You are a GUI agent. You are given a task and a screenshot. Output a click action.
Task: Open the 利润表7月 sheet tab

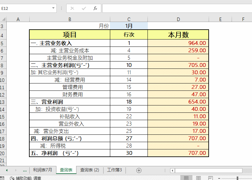point(42,170)
